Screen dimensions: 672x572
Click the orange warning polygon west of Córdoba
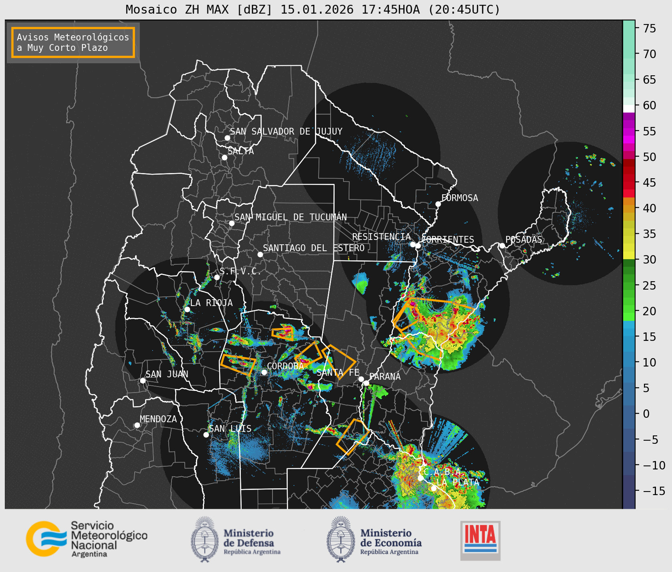coord(238,365)
